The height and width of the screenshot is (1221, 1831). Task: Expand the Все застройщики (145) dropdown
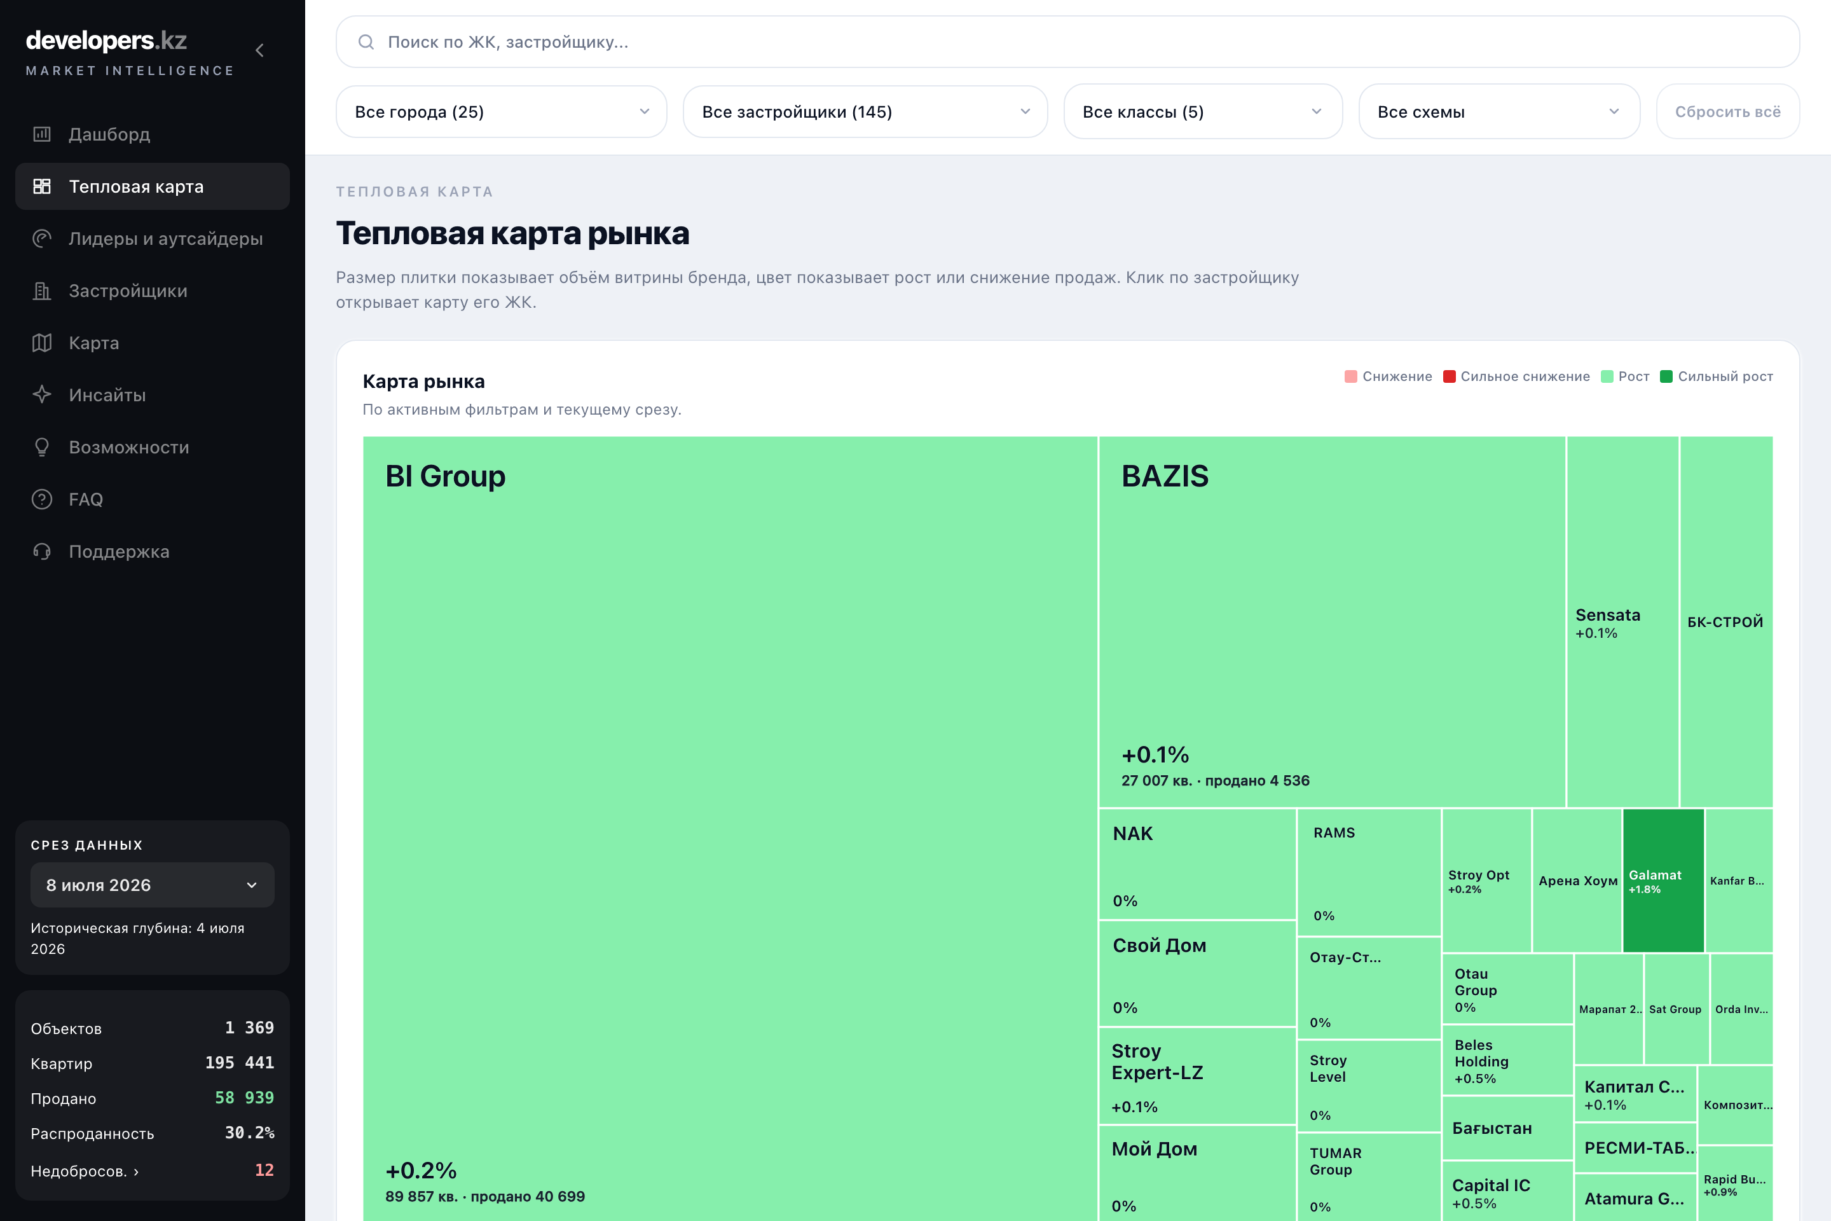[865, 111]
